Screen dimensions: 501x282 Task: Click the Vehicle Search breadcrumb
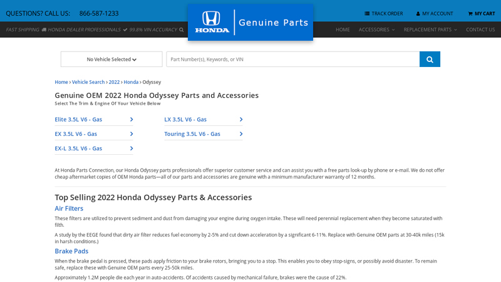88,82
